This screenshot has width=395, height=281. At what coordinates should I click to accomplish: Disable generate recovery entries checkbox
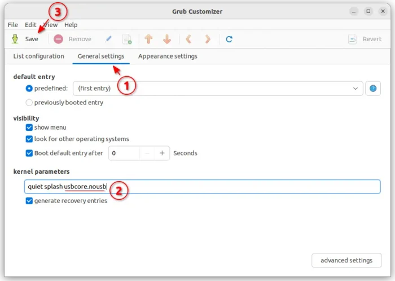click(x=29, y=201)
